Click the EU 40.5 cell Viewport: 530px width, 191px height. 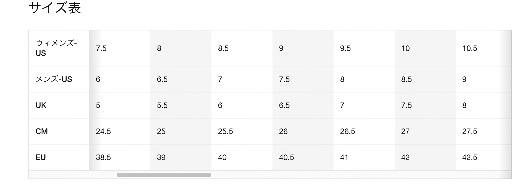tap(303, 157)
